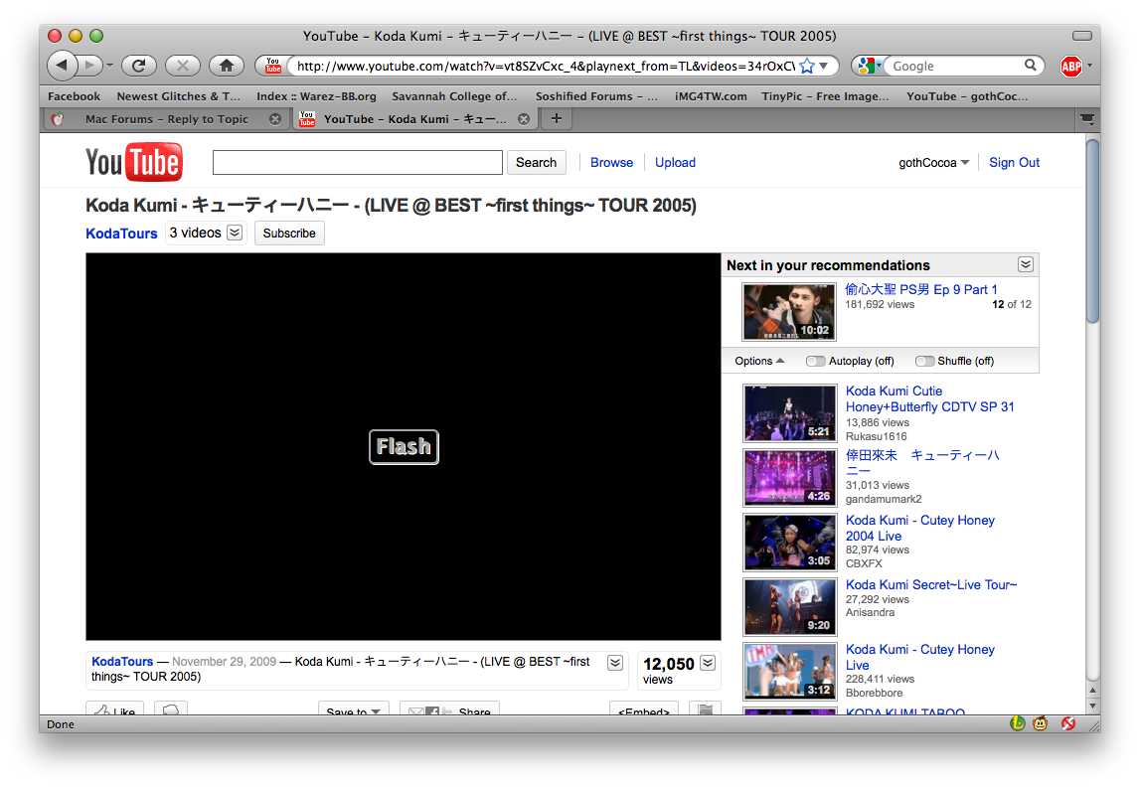Viewport: 1140px width, 787px height.
Task: Open the iMG4TW.com bookmark
Action: coord(711,96)
